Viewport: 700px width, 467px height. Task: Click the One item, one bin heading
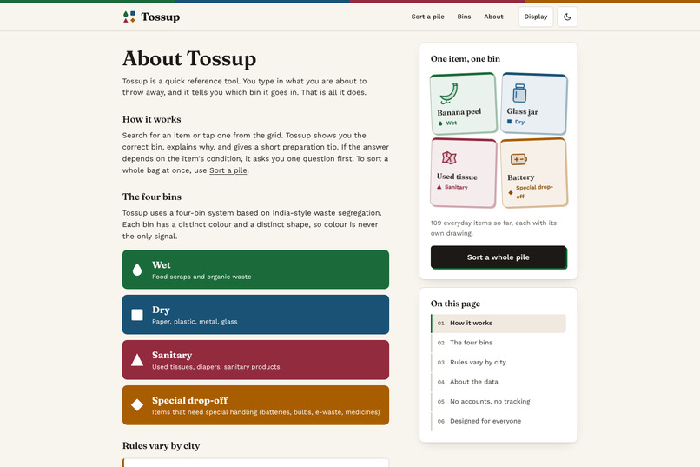tap(466, 59)
